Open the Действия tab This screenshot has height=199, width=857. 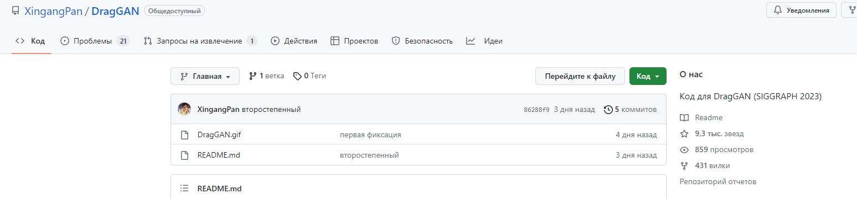(294, 41)
